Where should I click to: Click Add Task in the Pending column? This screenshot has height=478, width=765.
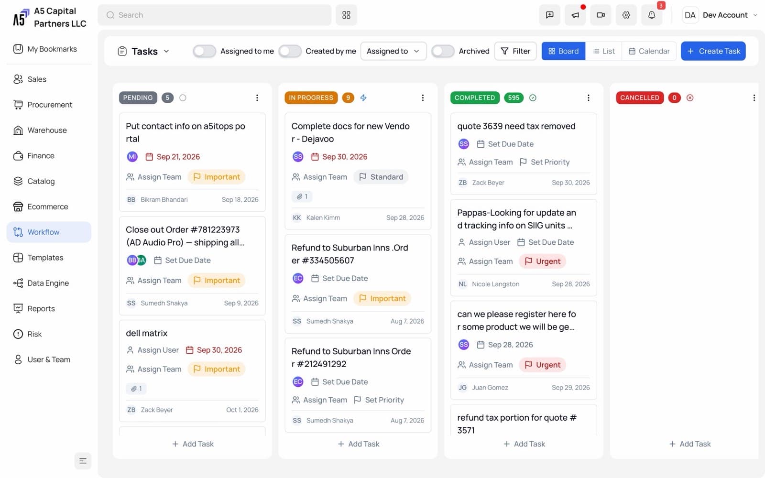click(x=193, y=444)
